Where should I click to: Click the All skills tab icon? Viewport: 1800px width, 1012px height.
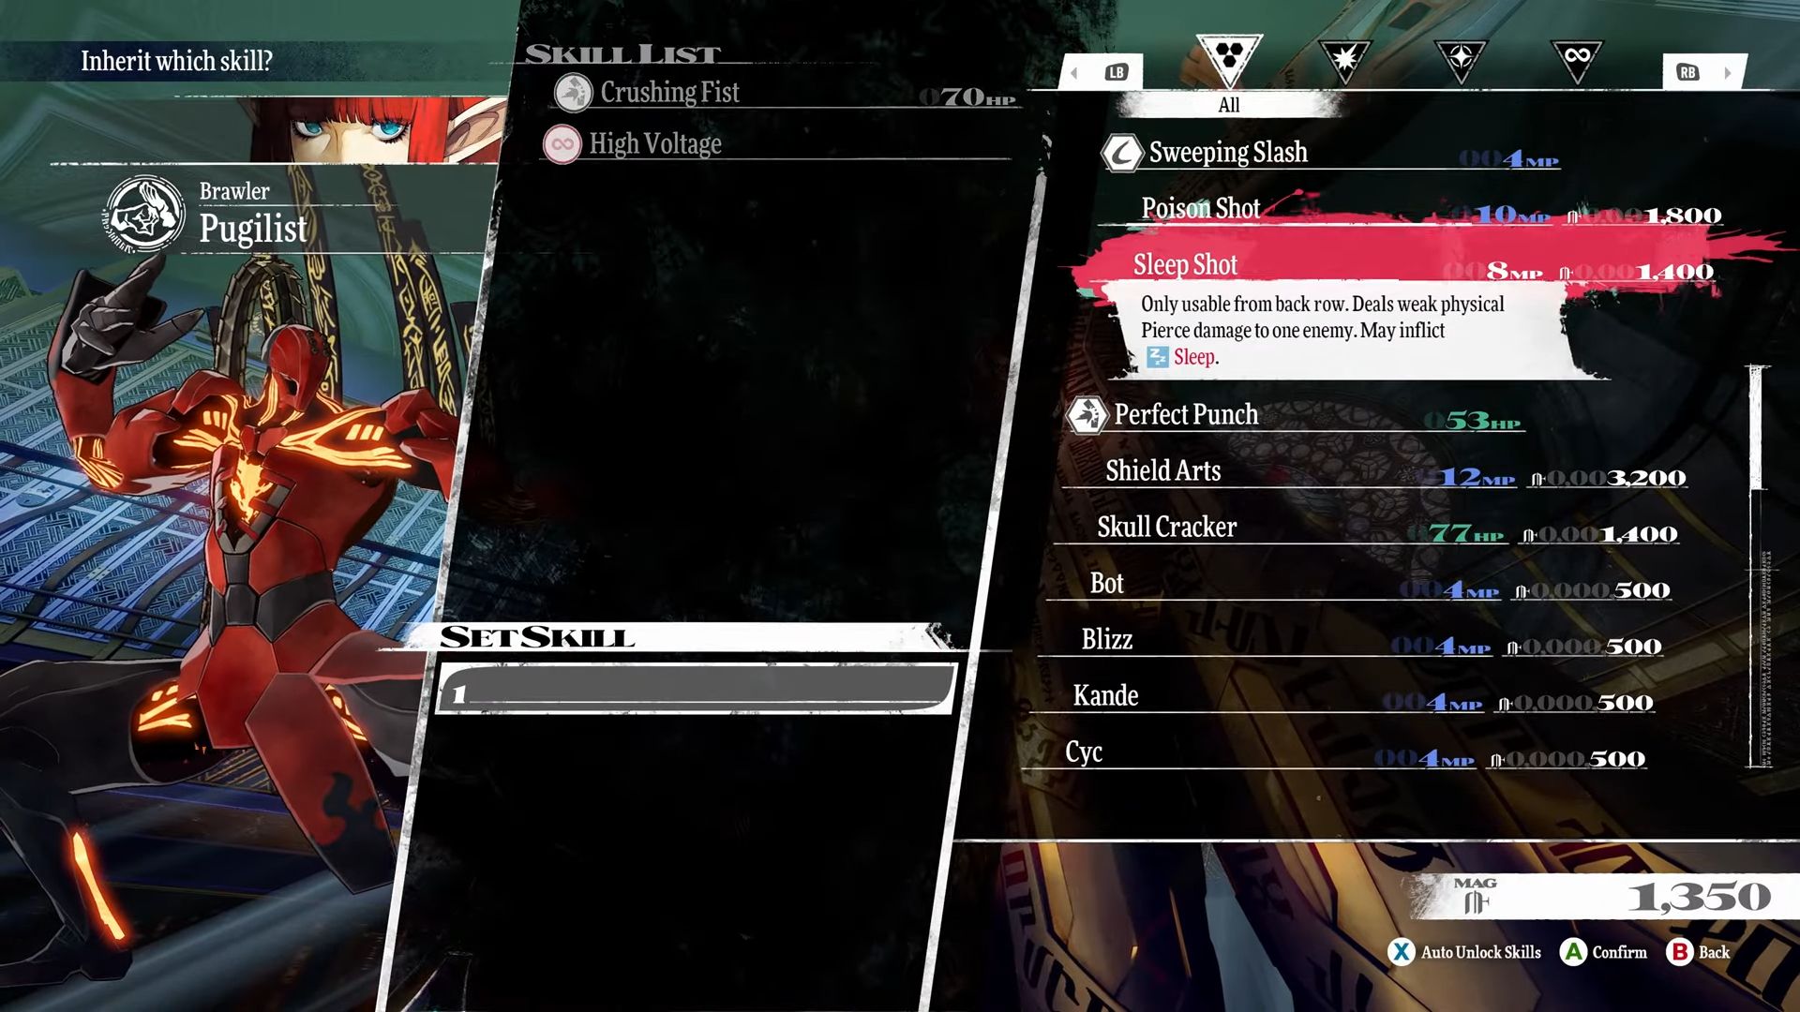(x=1227, y=57)
